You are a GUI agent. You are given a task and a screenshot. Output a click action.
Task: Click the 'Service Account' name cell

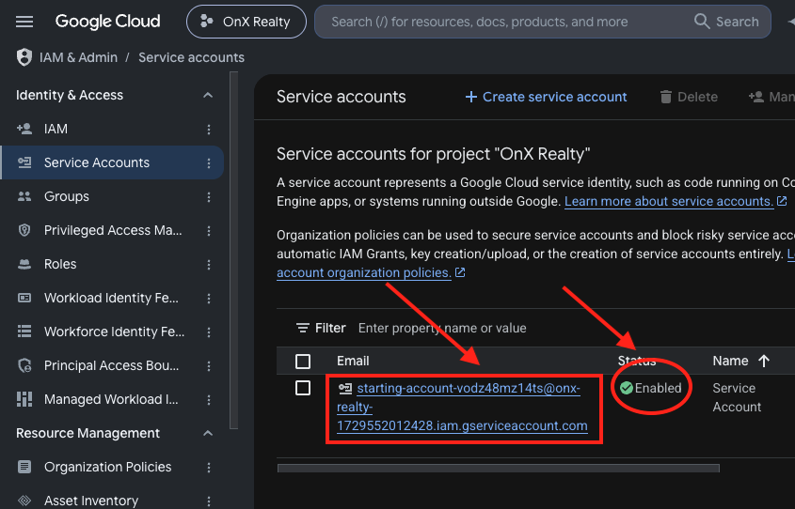coord(737,397)
